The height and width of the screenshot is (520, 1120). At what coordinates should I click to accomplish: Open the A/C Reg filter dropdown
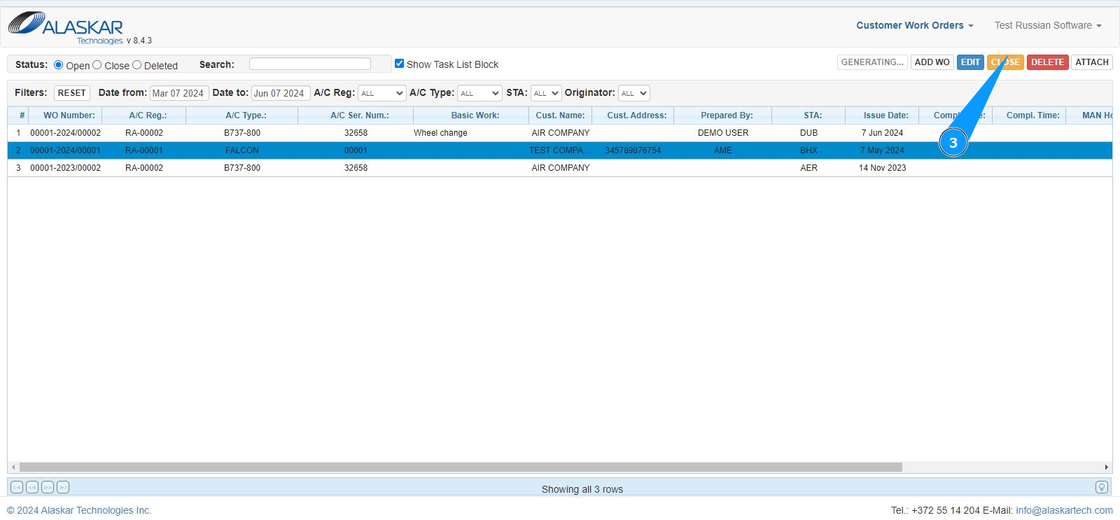tap(381, 93)
